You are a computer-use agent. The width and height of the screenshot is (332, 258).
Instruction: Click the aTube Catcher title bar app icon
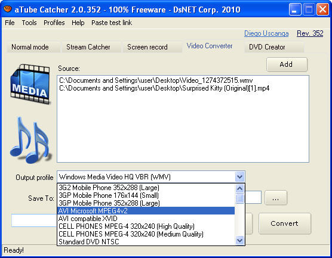coord(8,9)
